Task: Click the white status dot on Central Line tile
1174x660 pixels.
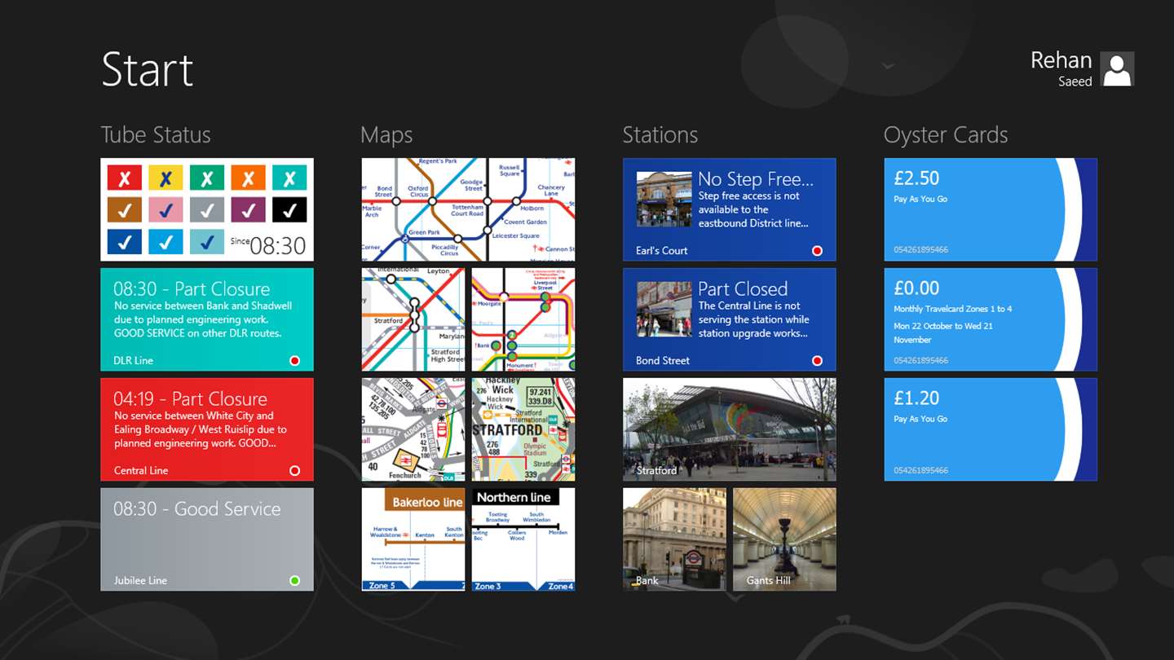Action: (295, 470)
